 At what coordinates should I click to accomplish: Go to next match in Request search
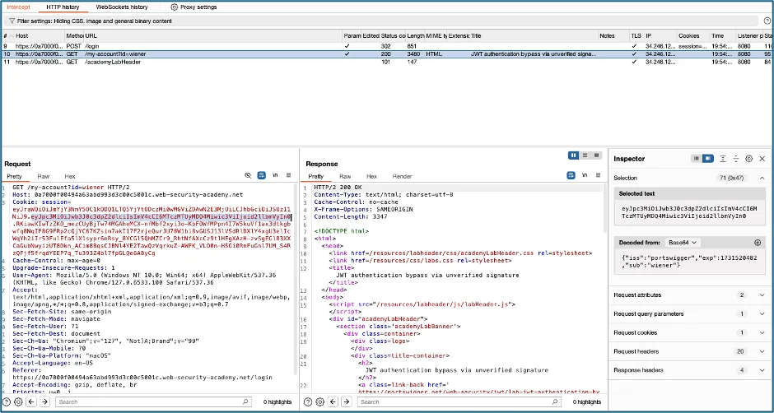click(x=44, y=401)
